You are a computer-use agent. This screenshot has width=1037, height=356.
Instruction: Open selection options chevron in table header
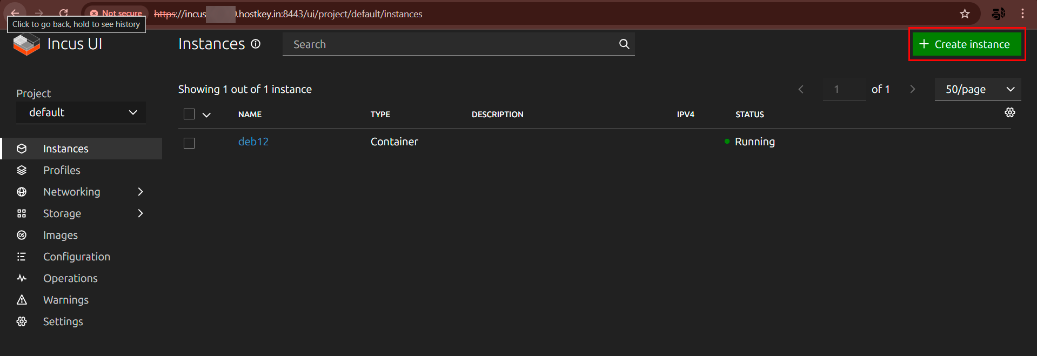206,115
